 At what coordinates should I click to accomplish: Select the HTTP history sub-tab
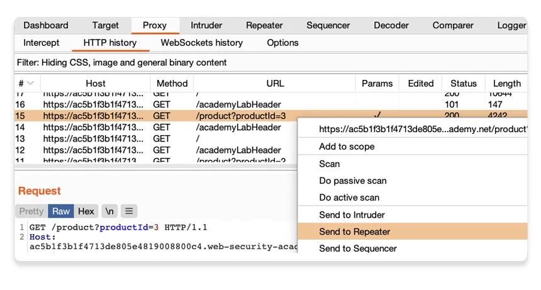pyautogui.click(x=110, y=43)
